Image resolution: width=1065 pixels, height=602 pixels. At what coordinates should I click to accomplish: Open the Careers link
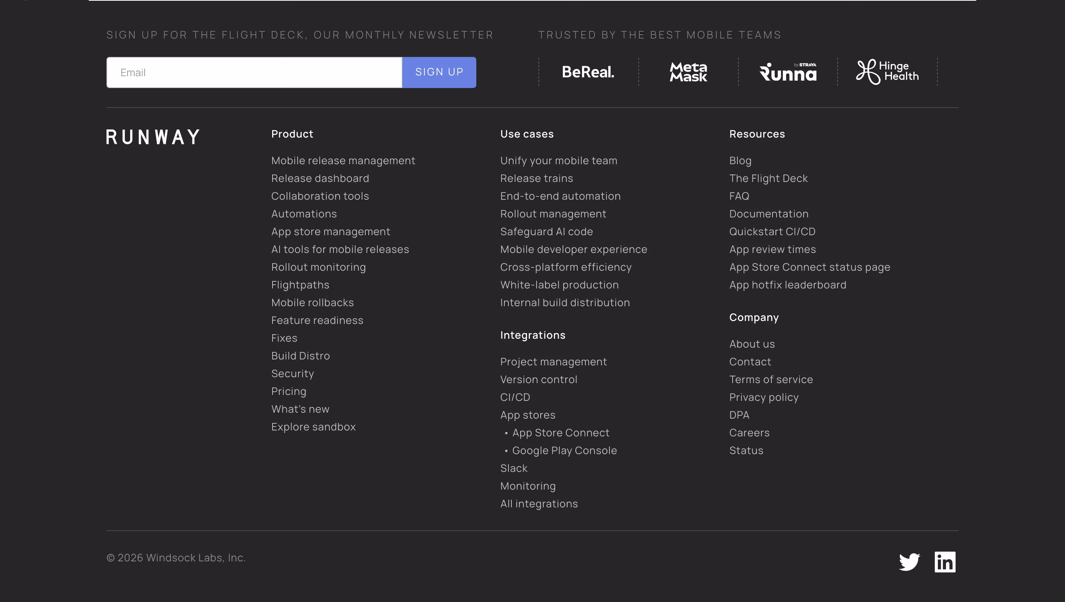(x=749, y=433)
